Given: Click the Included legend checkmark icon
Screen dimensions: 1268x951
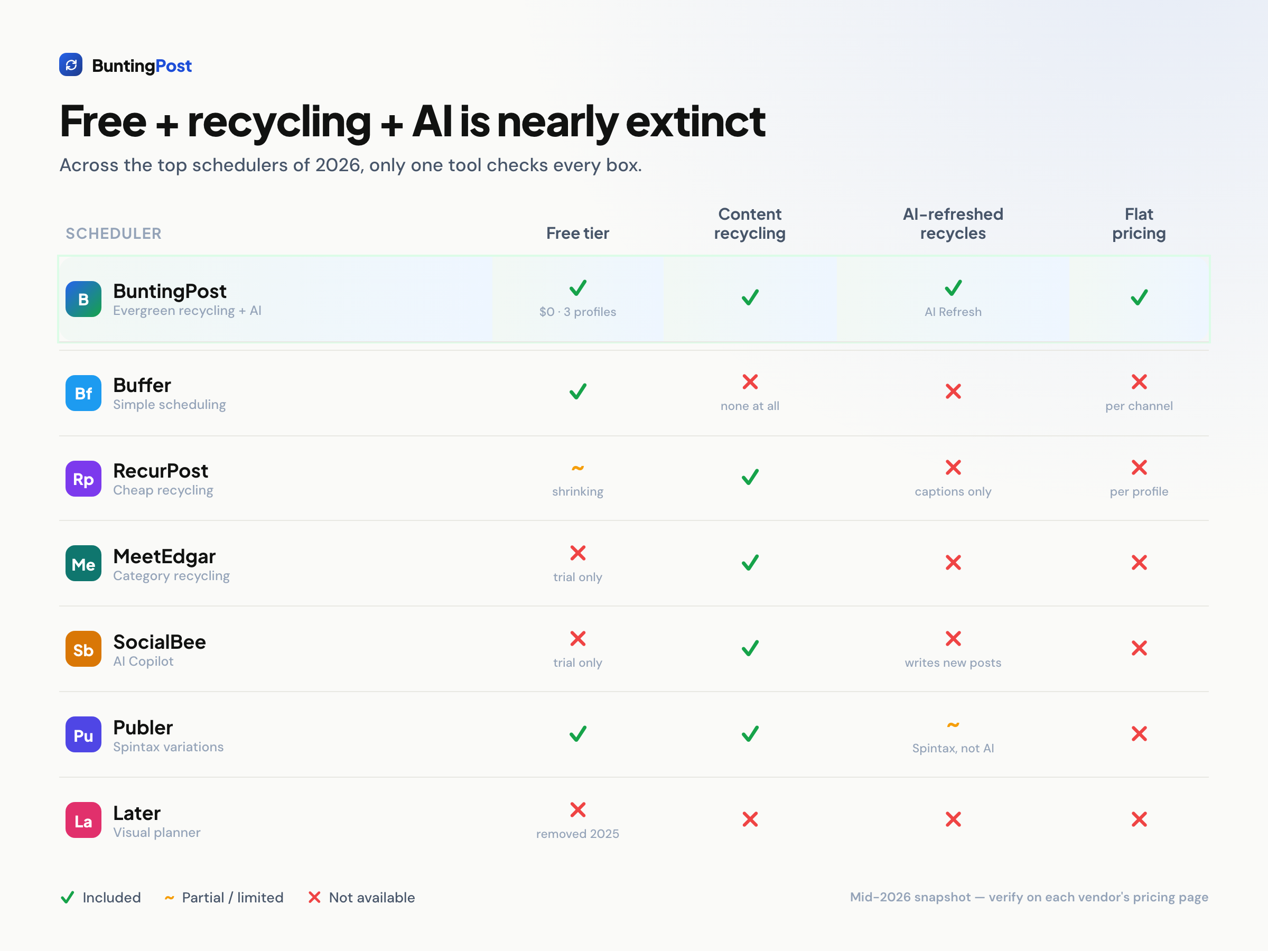Looking at the screenshot, I should (67, 897).
